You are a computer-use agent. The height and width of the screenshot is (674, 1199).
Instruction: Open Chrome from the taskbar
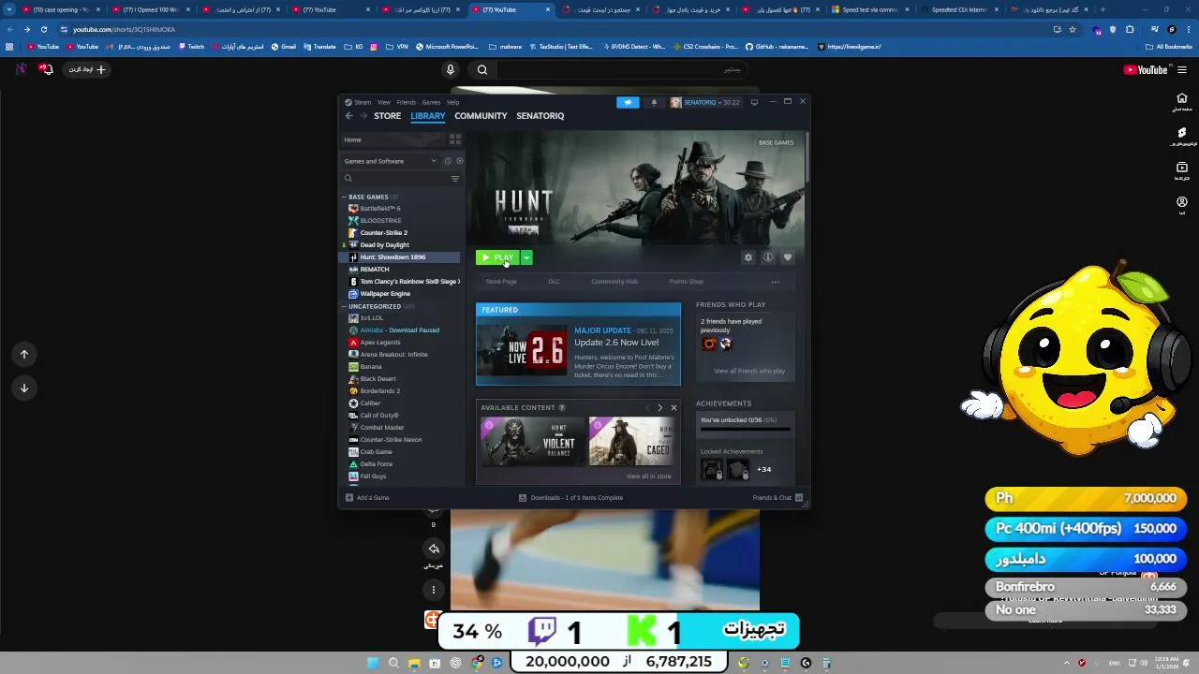pos(476,663)
